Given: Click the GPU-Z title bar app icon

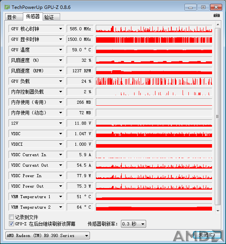Looking at the screenshot, I should (7, 7).
